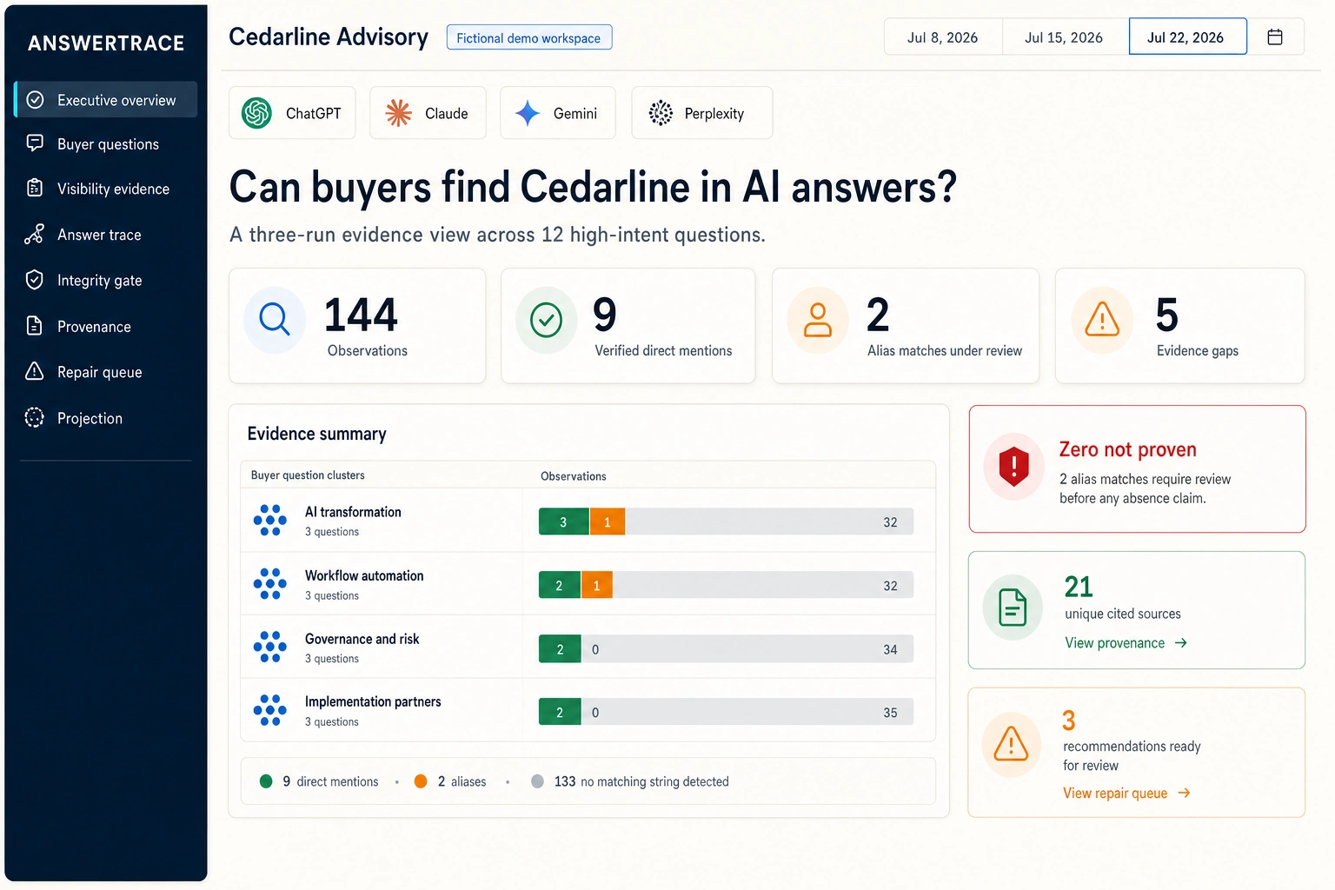
Task: Click the Repair queue warning icon
Action: [x=35, y=372]
